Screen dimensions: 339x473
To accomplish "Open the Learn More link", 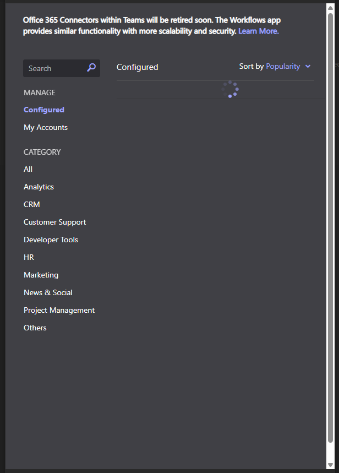I will [258, 31].
